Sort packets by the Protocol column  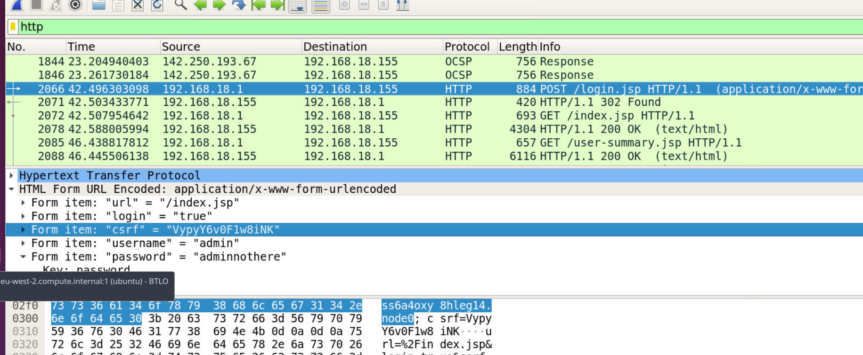466,47
